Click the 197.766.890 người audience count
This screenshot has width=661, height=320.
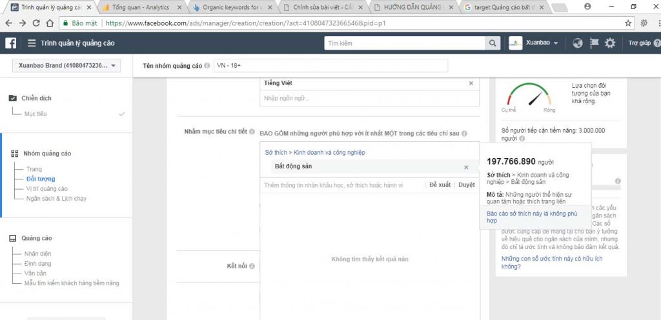click(520, 162)
